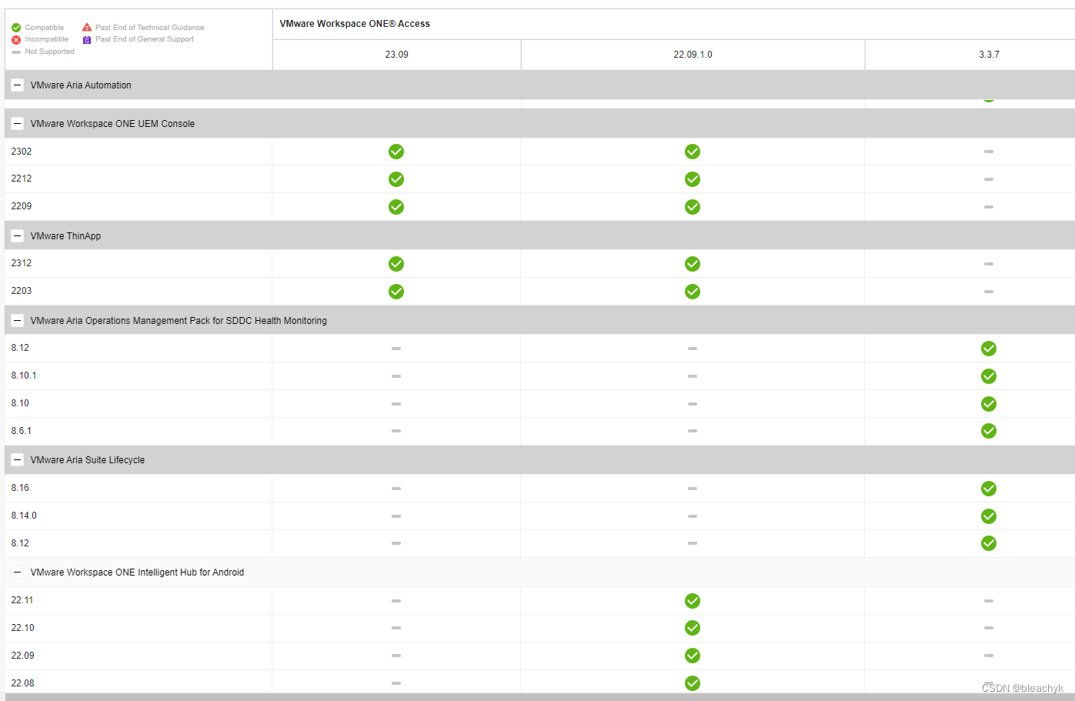Screen dimensions: 1075x701
Task: Collapse the VMware Aria Automation section
Action: pyautogui.click(x=17, y=85)
